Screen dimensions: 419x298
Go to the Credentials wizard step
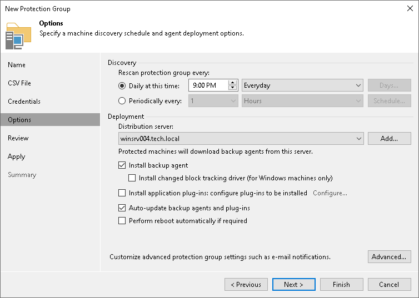coord(24,102)
